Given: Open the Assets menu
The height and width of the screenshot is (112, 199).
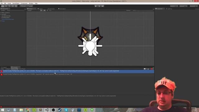Looking at the screenshot, I should pos(9,3).
